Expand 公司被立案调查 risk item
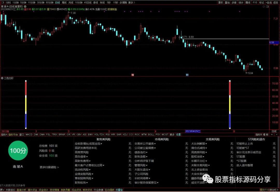The height and width of the screenshot is (192, 280). (x=145, y=148)
